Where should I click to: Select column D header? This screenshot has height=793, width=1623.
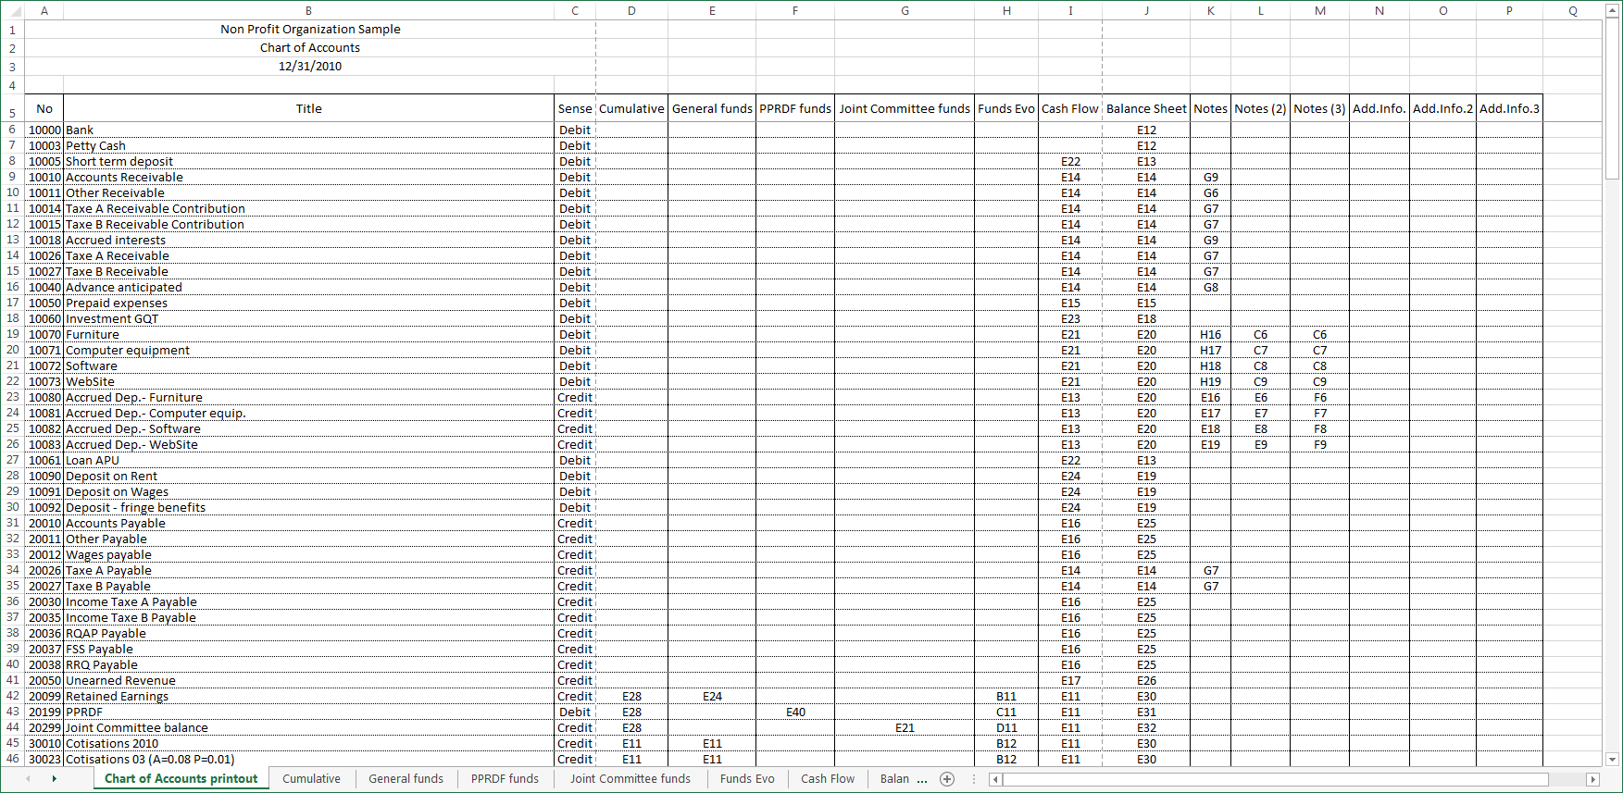click(631, 10)
